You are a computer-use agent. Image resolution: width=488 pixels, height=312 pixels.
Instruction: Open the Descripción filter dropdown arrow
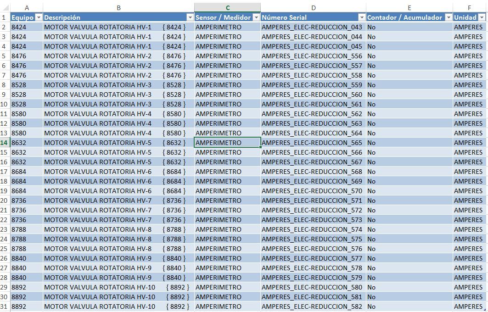190,17
